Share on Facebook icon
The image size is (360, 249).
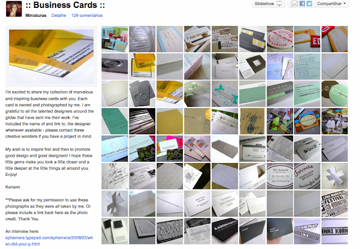coord(302,4)
